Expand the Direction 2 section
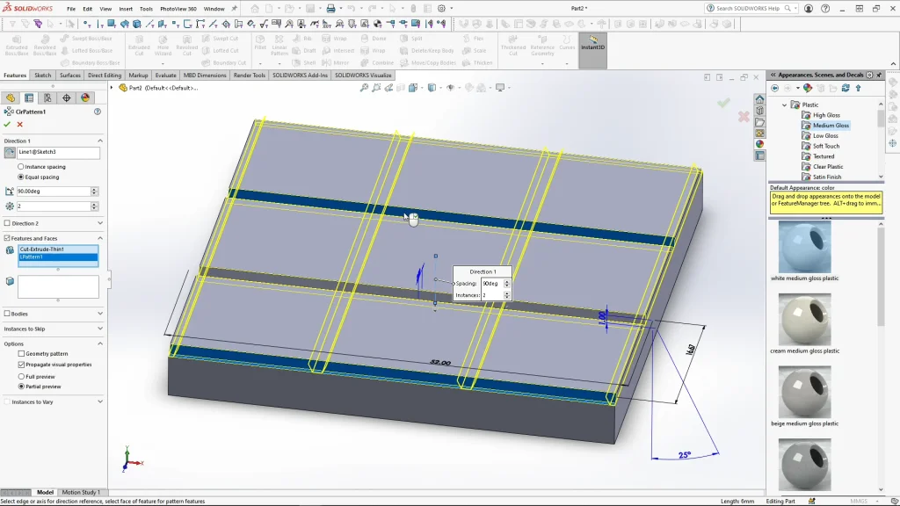 click(x=99, y=223)
